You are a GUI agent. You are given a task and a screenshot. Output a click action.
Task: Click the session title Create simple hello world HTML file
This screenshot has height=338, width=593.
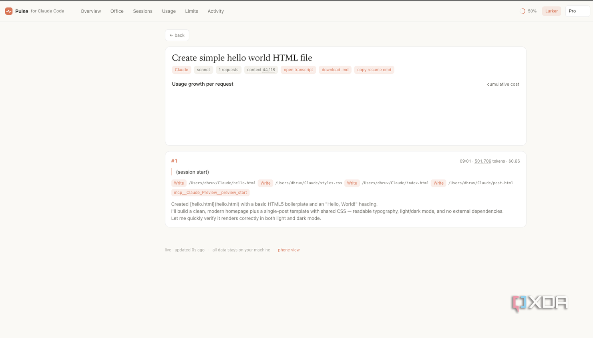pyautogui.click(x=242, y=58)
